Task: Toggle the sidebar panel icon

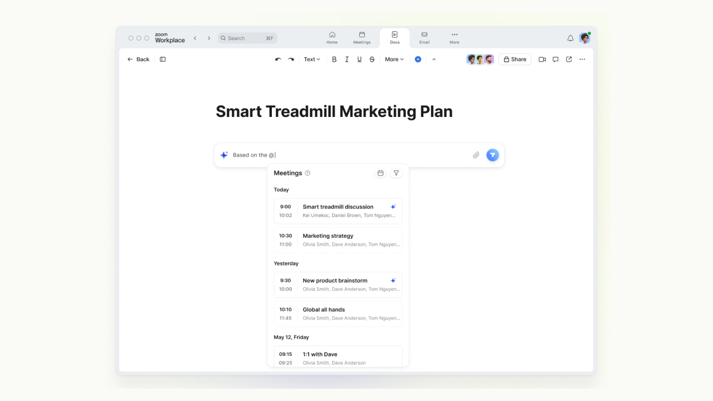Action: [x=163, y=60]
